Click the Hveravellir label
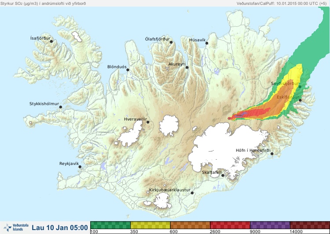 point(136,119)
